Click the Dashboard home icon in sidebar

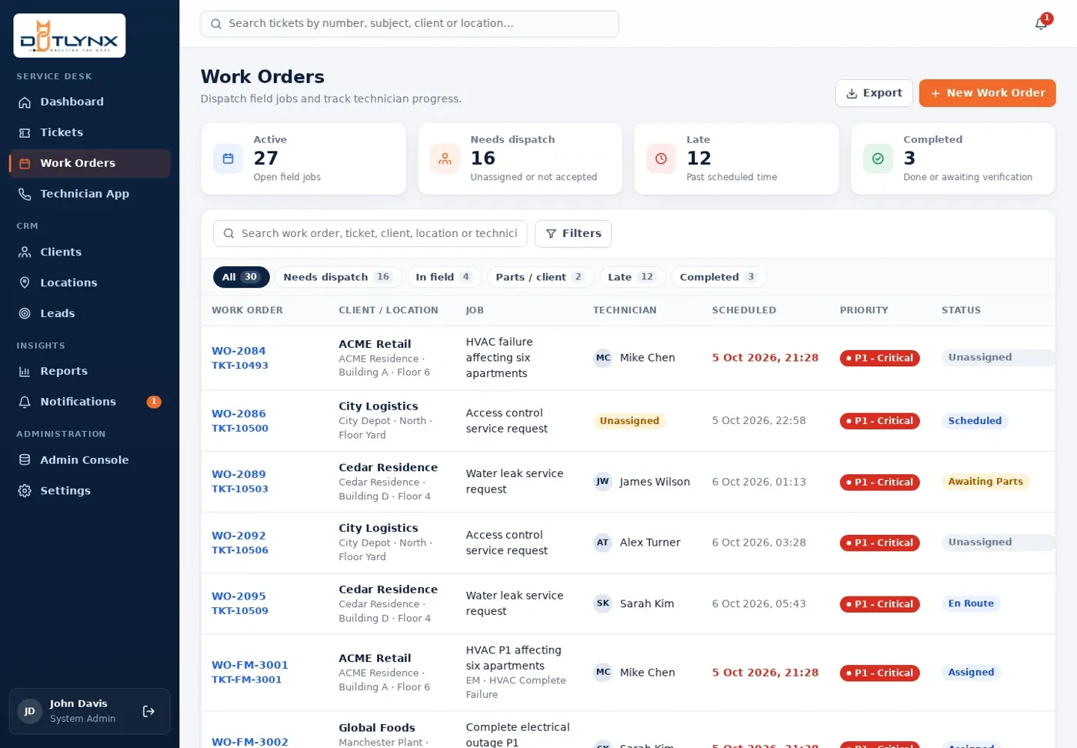point(25,102)
